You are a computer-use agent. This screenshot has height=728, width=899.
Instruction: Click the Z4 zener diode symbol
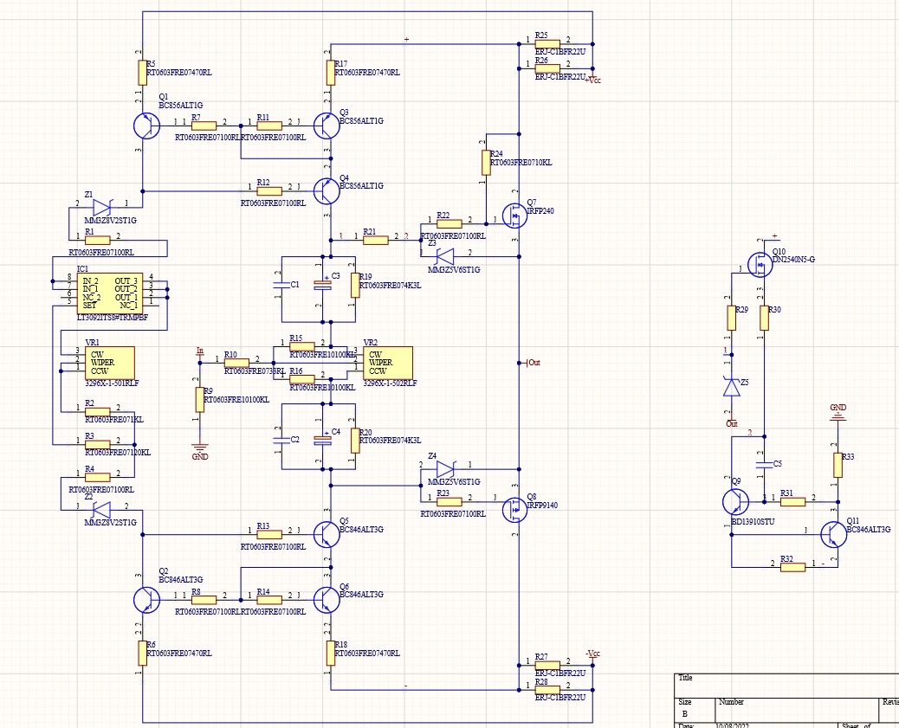coord(445,469)
